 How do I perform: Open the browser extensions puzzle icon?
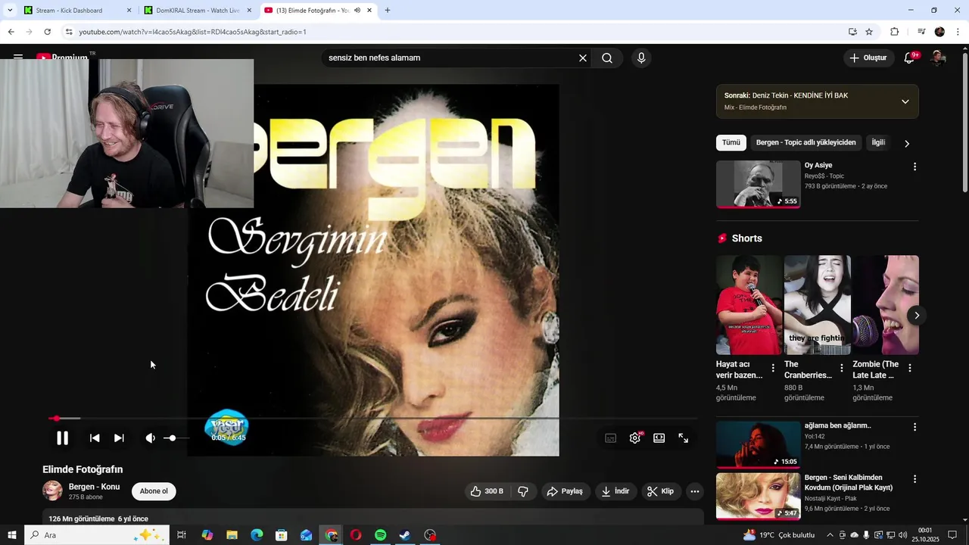click(x=894, y=32)
